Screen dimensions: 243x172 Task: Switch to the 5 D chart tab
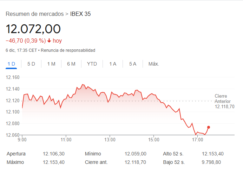(x=31, y=64)
